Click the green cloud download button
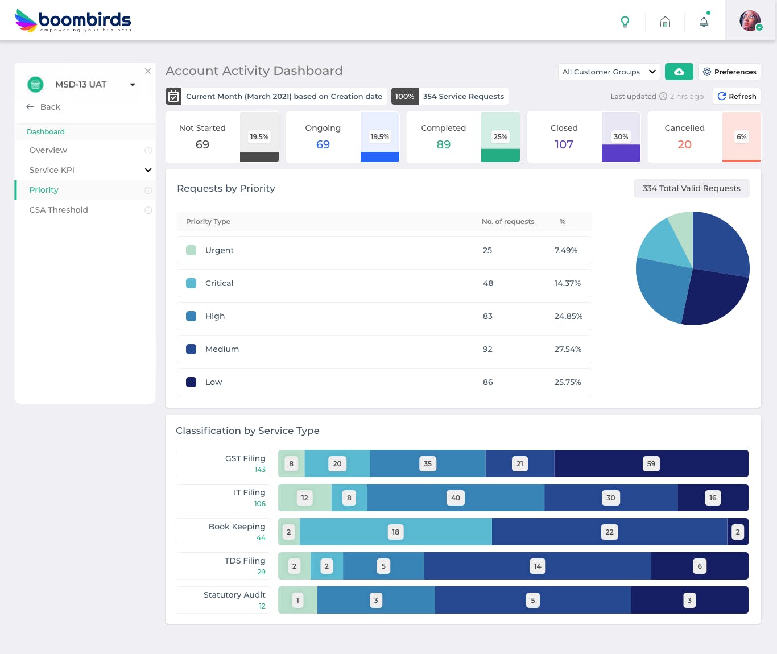The image size is (777, 654). tap(679, 72)
